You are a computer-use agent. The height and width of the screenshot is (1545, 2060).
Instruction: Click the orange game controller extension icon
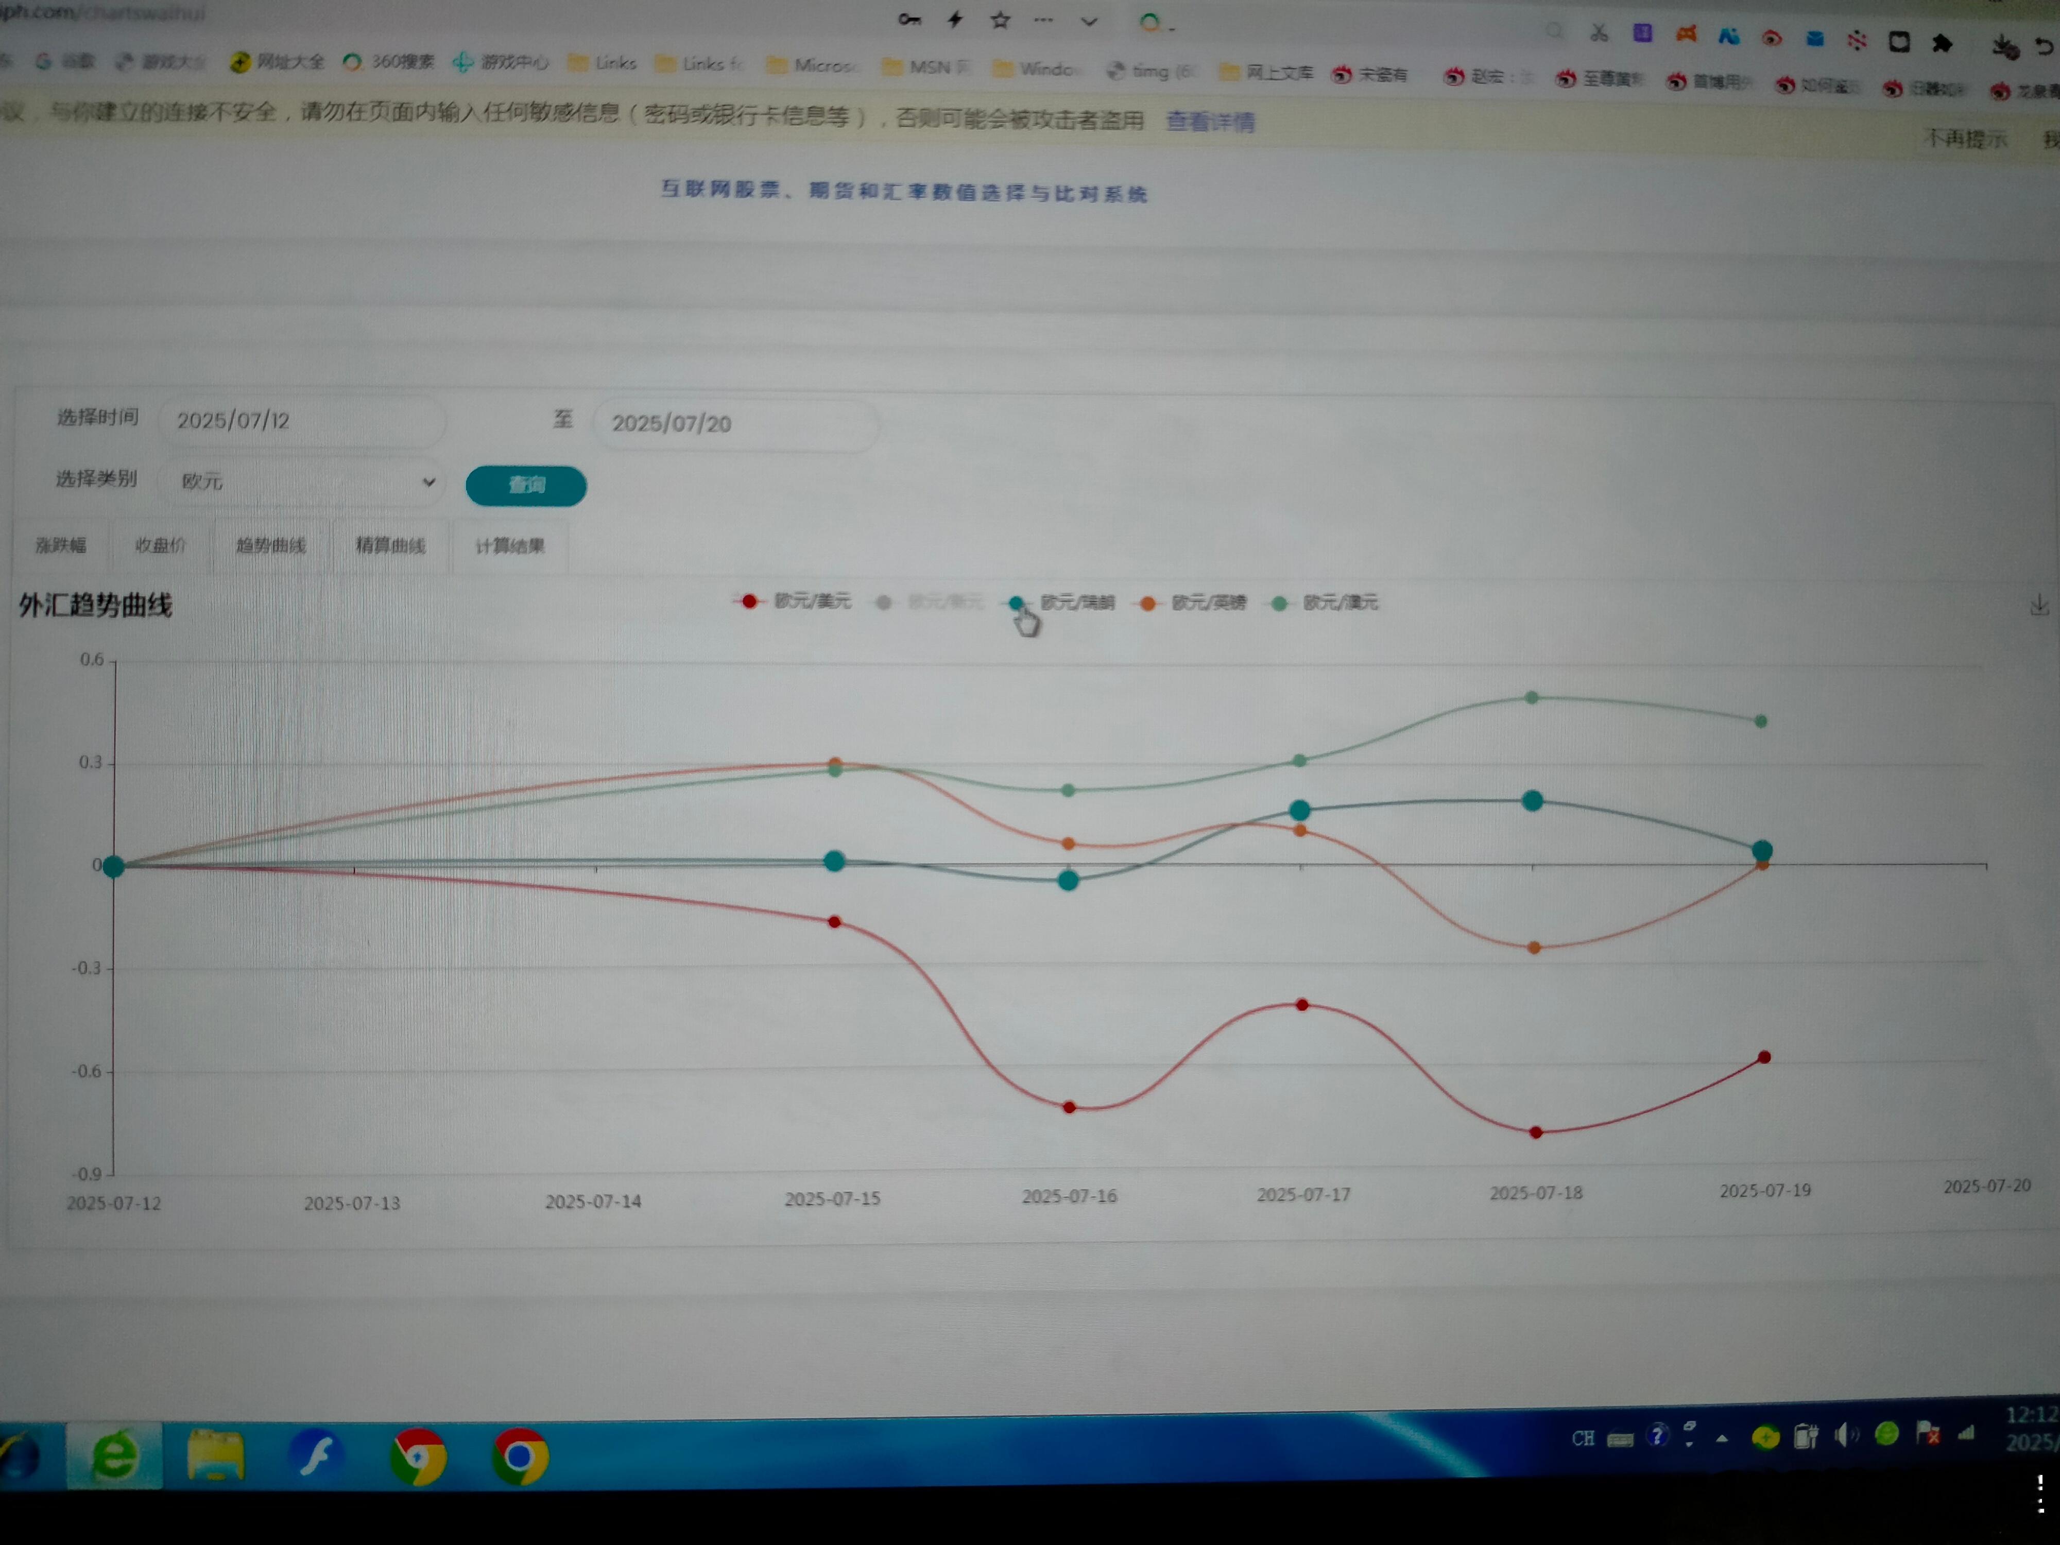tap(1687, 35)
